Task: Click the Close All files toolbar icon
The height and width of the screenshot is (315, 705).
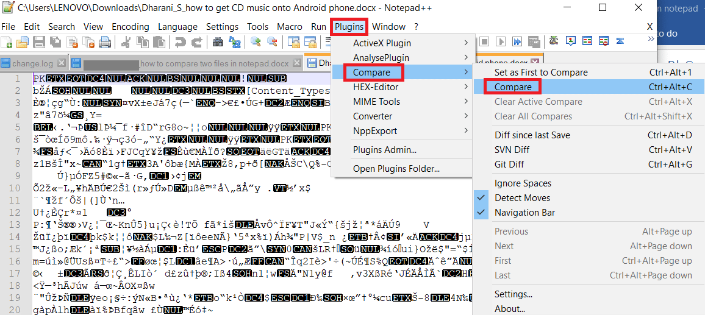Action: (x=88, y=42)
